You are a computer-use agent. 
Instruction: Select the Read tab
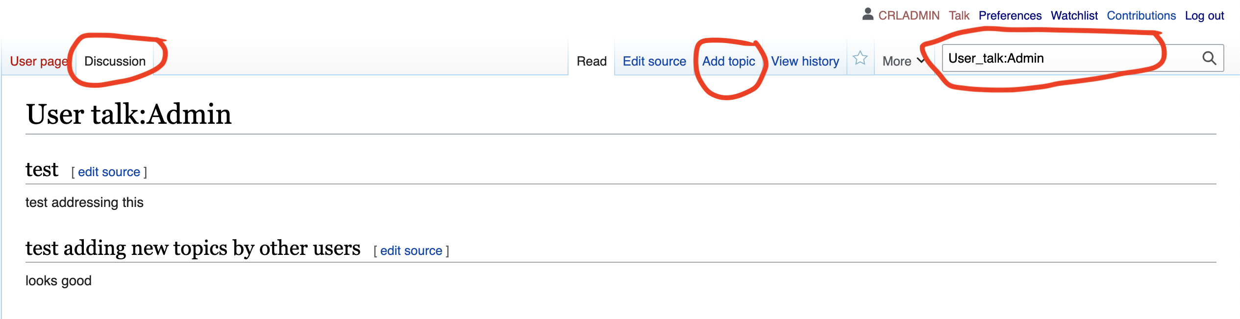[592, 61]
